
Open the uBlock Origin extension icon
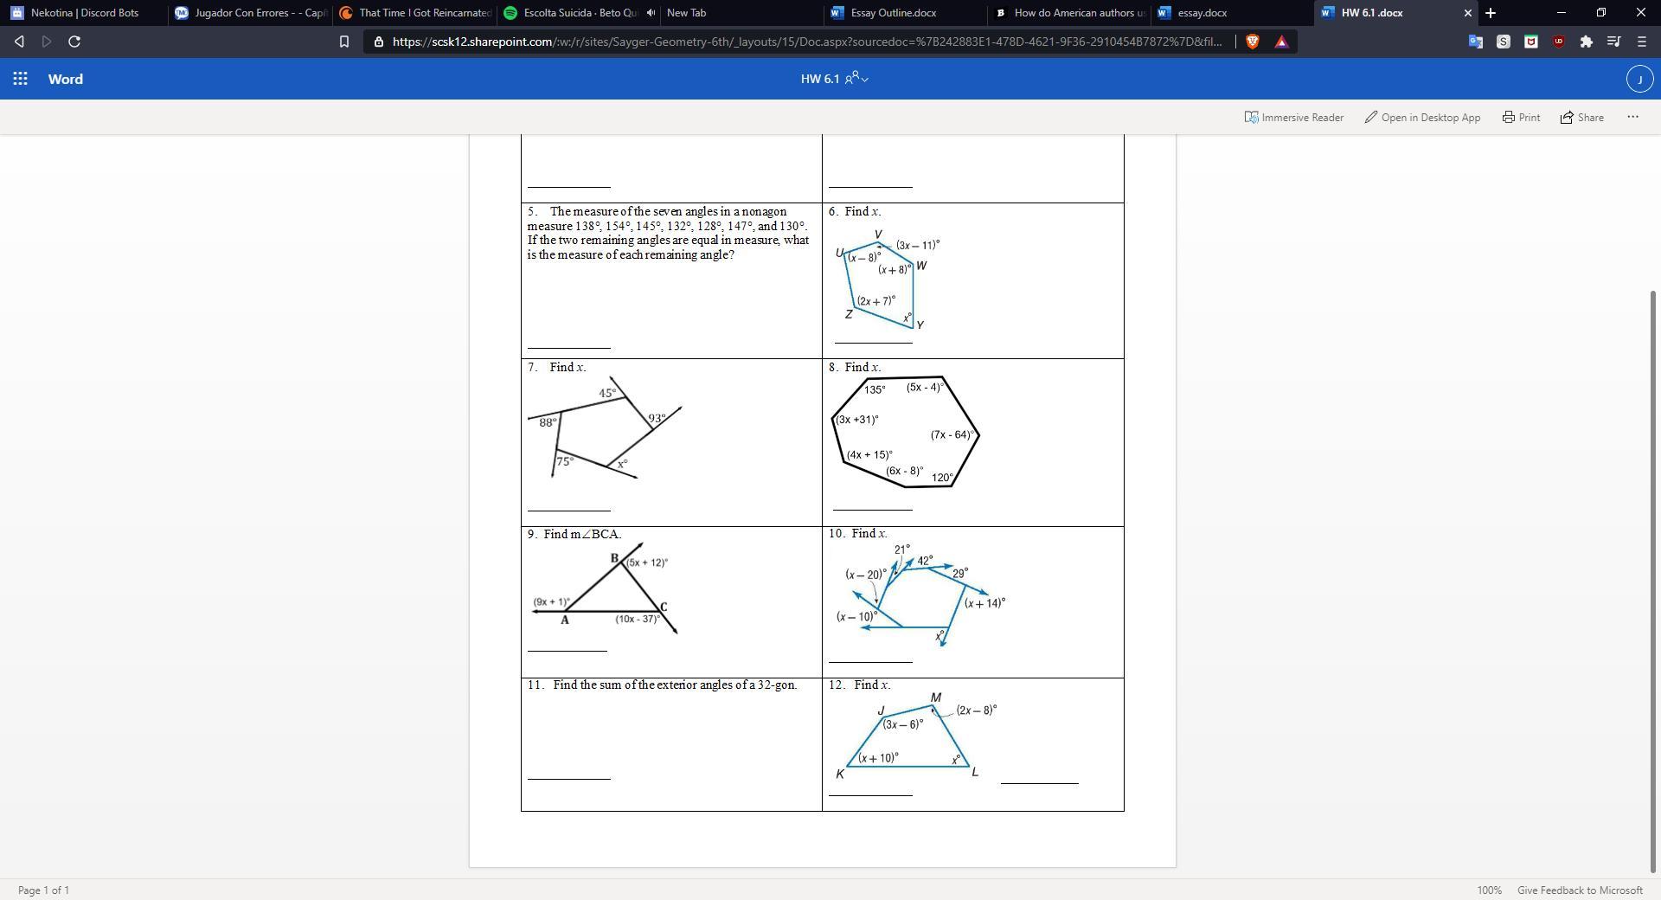point(1559,42)
